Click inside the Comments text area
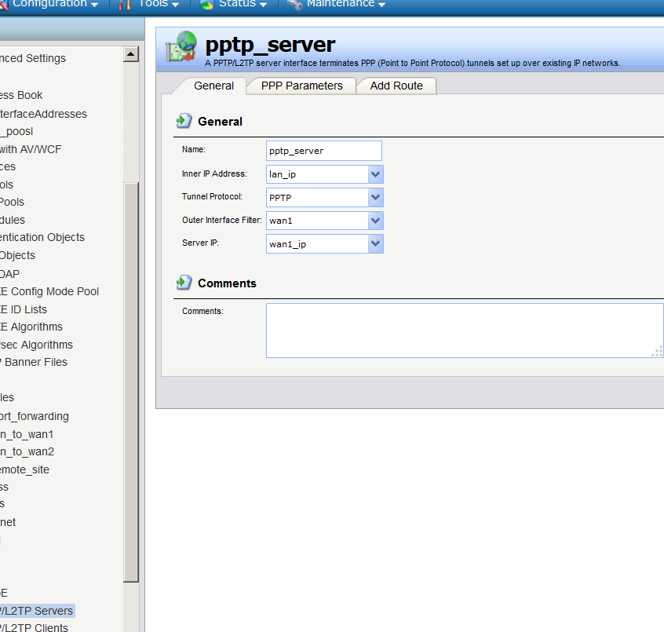The width and height of the screenshot is (664, 632). tap(463, 330)
